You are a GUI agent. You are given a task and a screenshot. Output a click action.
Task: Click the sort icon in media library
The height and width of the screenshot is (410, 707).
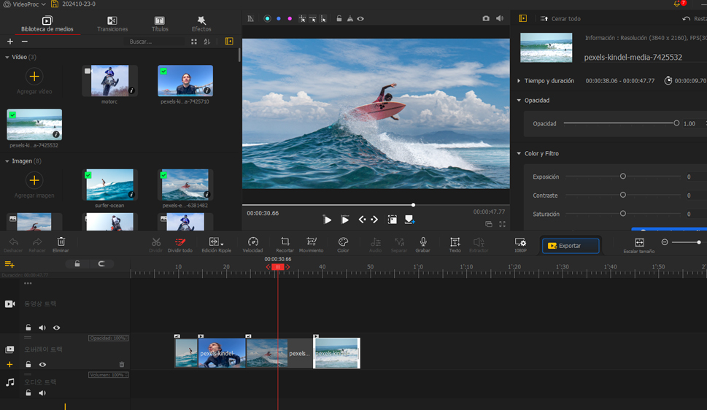click(x=207, y=42)
